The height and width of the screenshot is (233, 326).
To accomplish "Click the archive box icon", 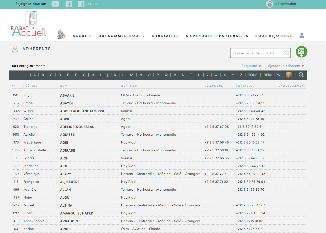I will tap(289, 75).
